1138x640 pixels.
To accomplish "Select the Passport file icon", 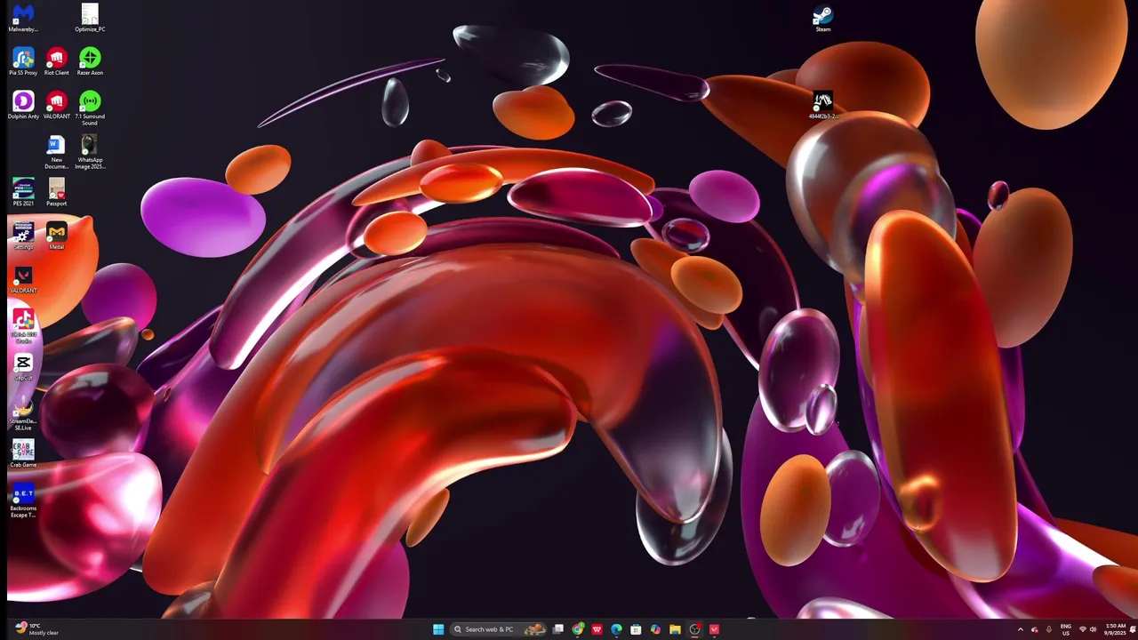I will [57, 192].
